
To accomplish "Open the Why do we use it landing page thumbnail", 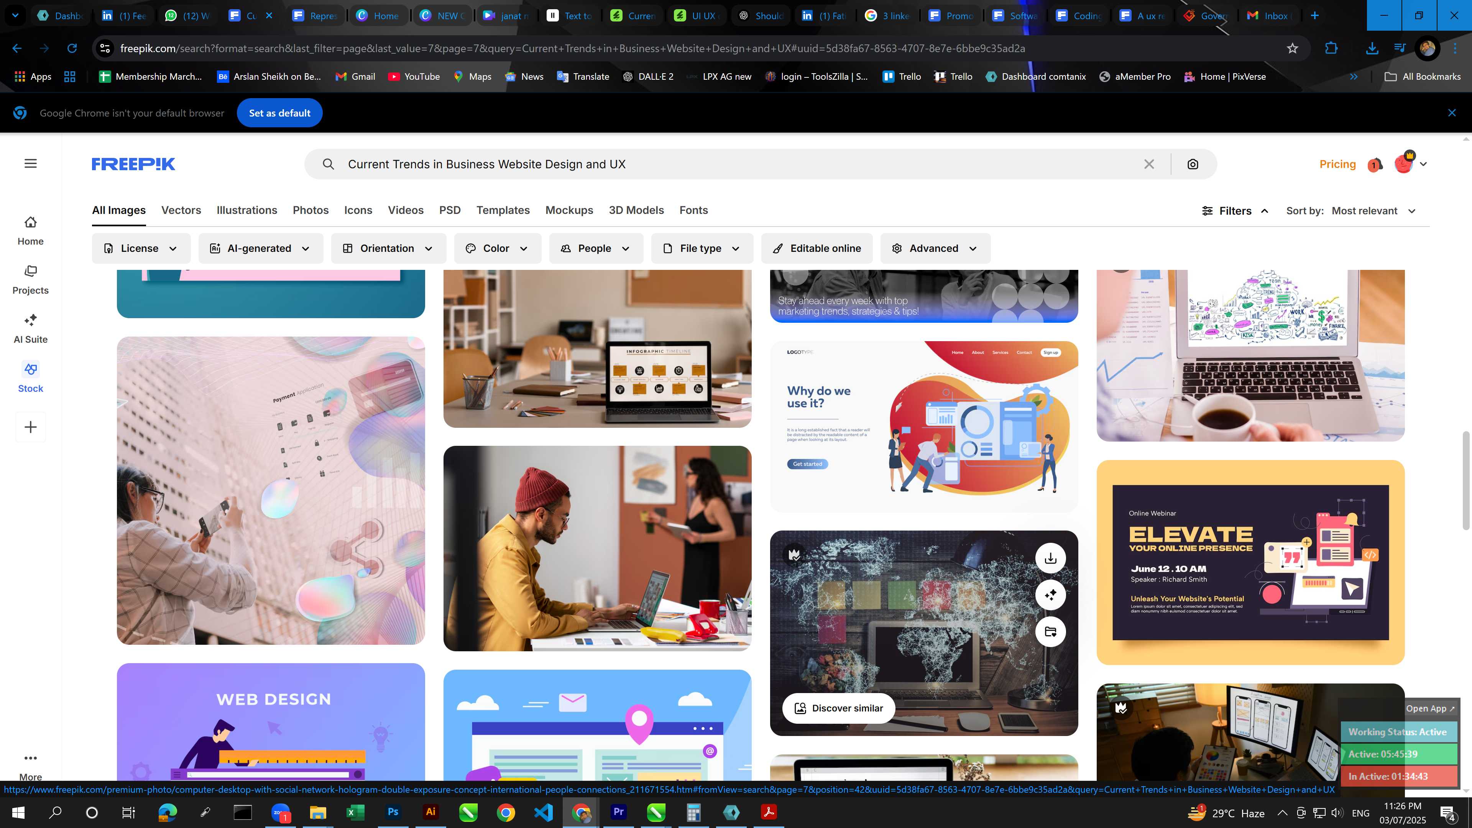I will (x=923, y=426).
